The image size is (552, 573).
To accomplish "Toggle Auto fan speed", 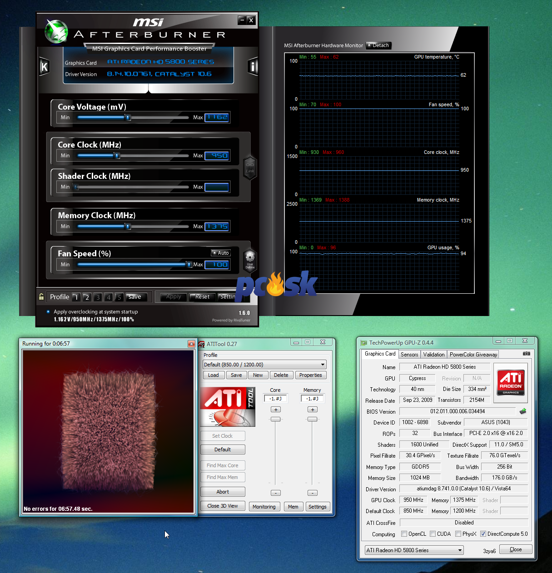I will pyautogui.click(x=221, y=253).
